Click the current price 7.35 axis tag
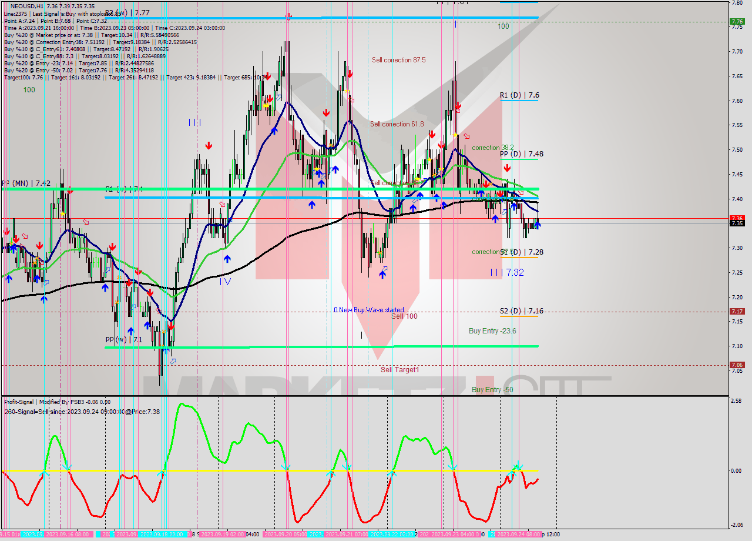The width and height of the screenshot is (752, 541). (x=737, y=223)
